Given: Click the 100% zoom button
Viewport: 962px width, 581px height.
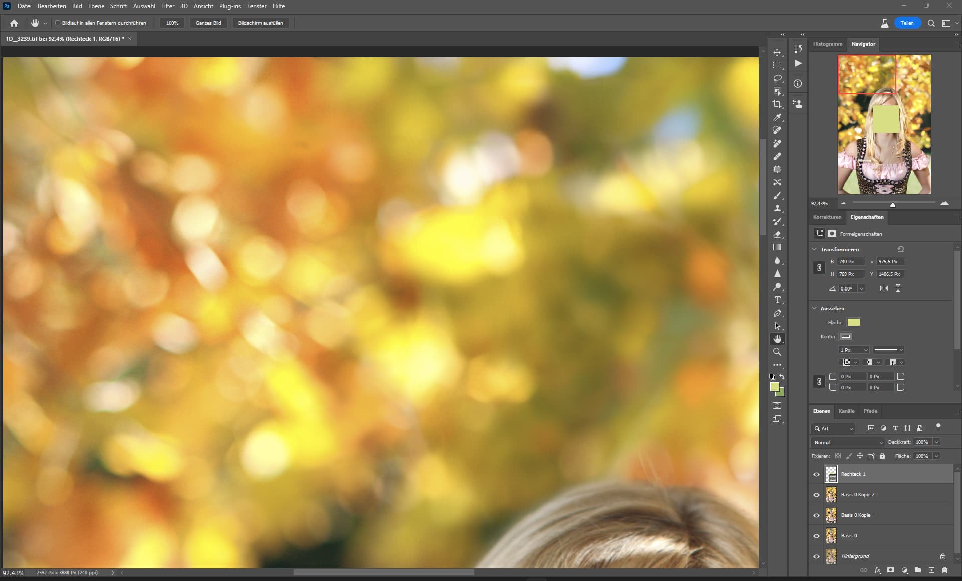Looking at the screenshot, I should (172, 23).
